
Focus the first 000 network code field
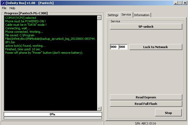114,47
